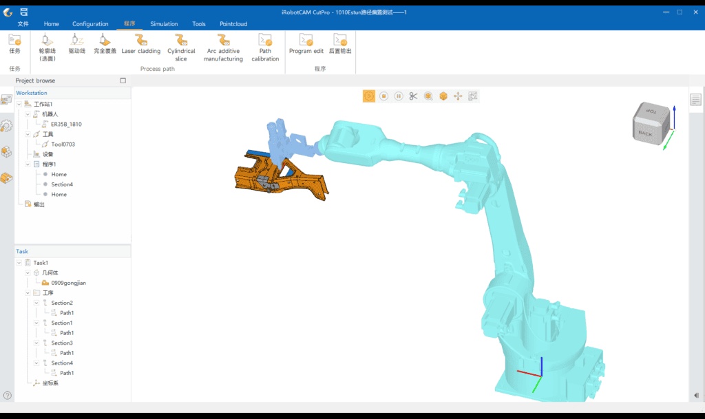Collapse the 程序1 program node
705x419 pixels.
tap(28, 164)
